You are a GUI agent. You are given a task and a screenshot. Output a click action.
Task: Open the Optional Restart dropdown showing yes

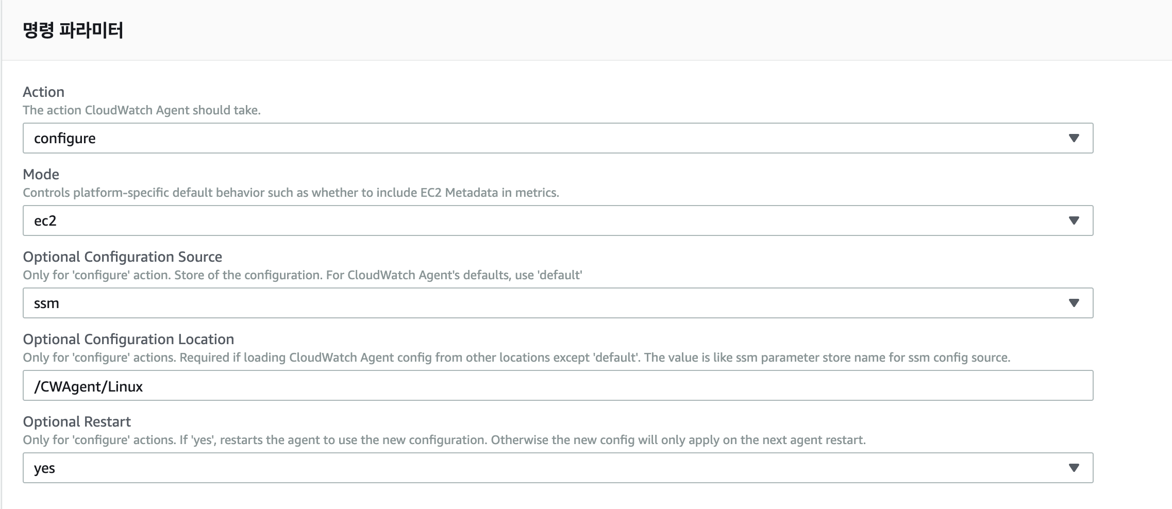click(558, 468)
